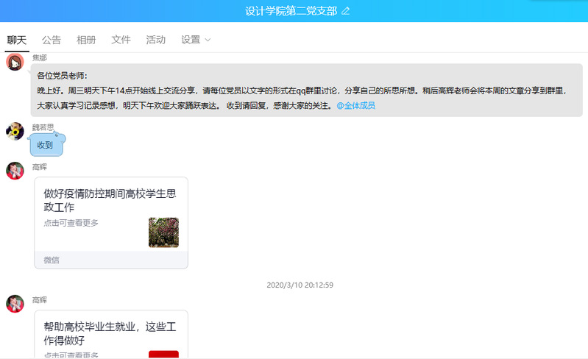
Task: Click the 微信 source label on article card
Action: point(52,260)
